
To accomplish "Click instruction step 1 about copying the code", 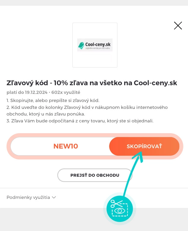I will coord(53,100).
